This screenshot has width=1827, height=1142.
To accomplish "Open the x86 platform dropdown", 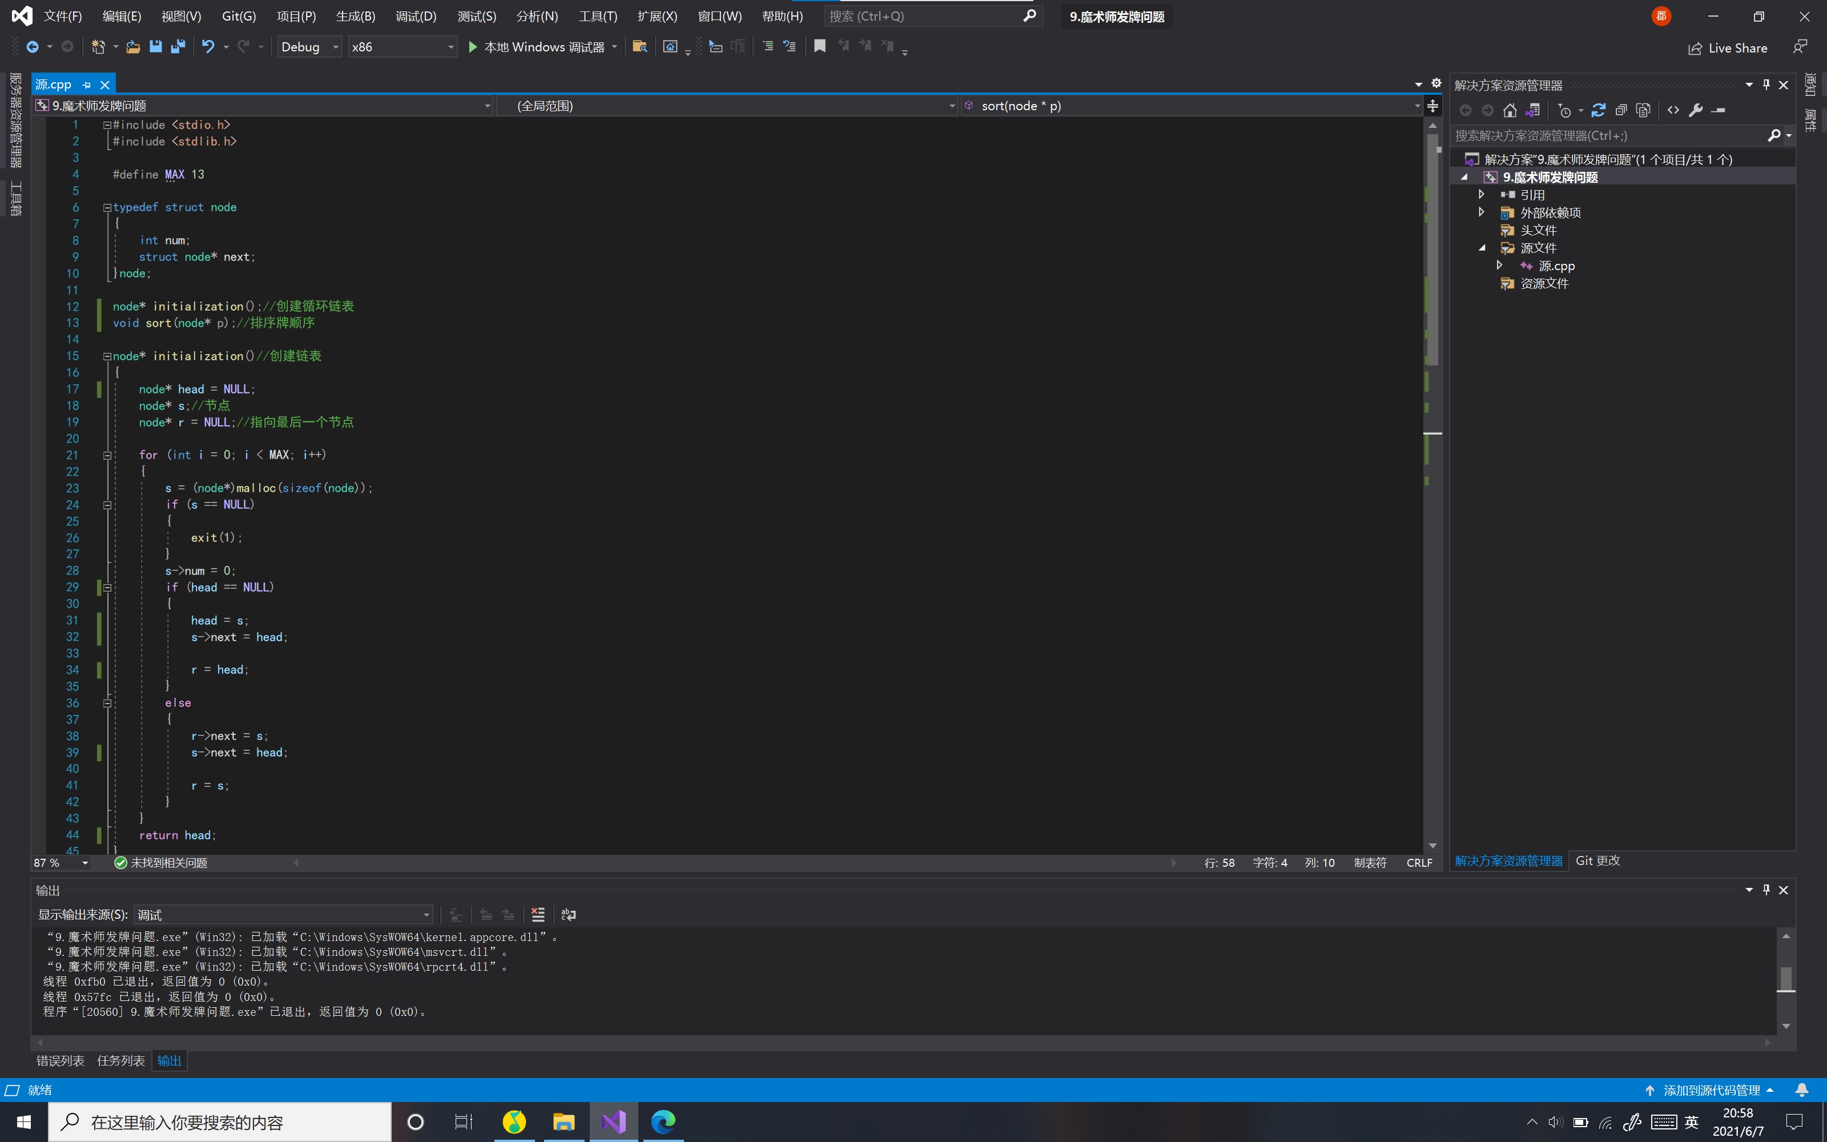I will pyautogui.click(x=403, y=47).
